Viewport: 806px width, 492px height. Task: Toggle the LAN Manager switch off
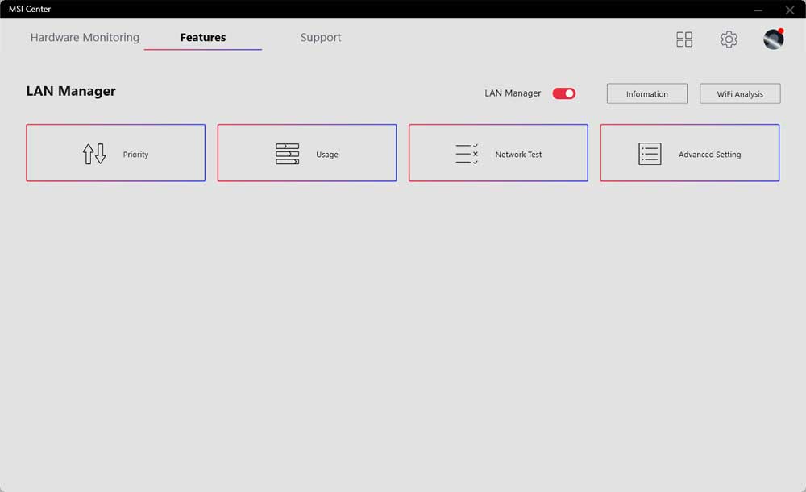(x=564, y=93)
